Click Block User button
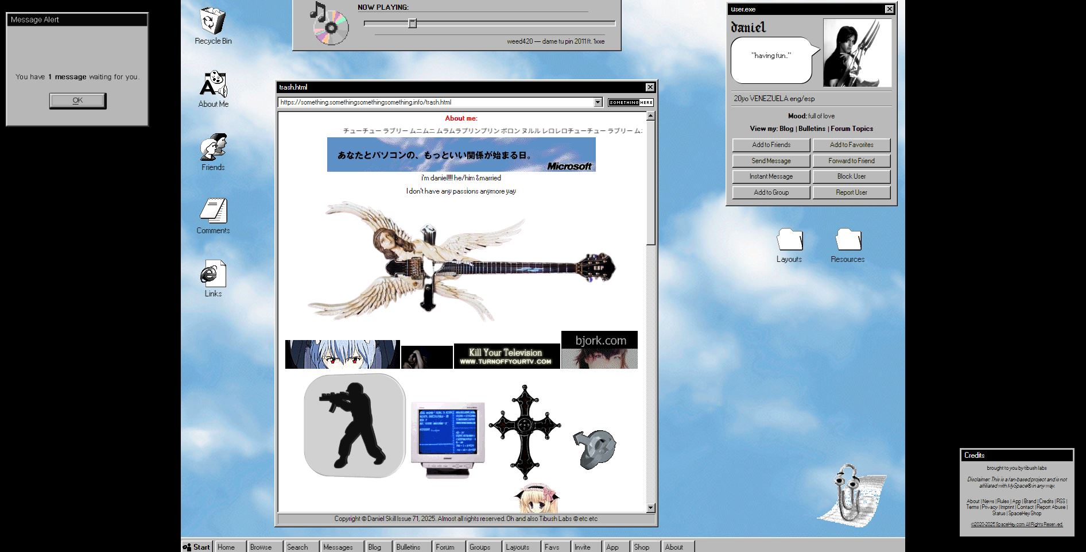This screenshot has height=552, width=1086. pos(851,176)
